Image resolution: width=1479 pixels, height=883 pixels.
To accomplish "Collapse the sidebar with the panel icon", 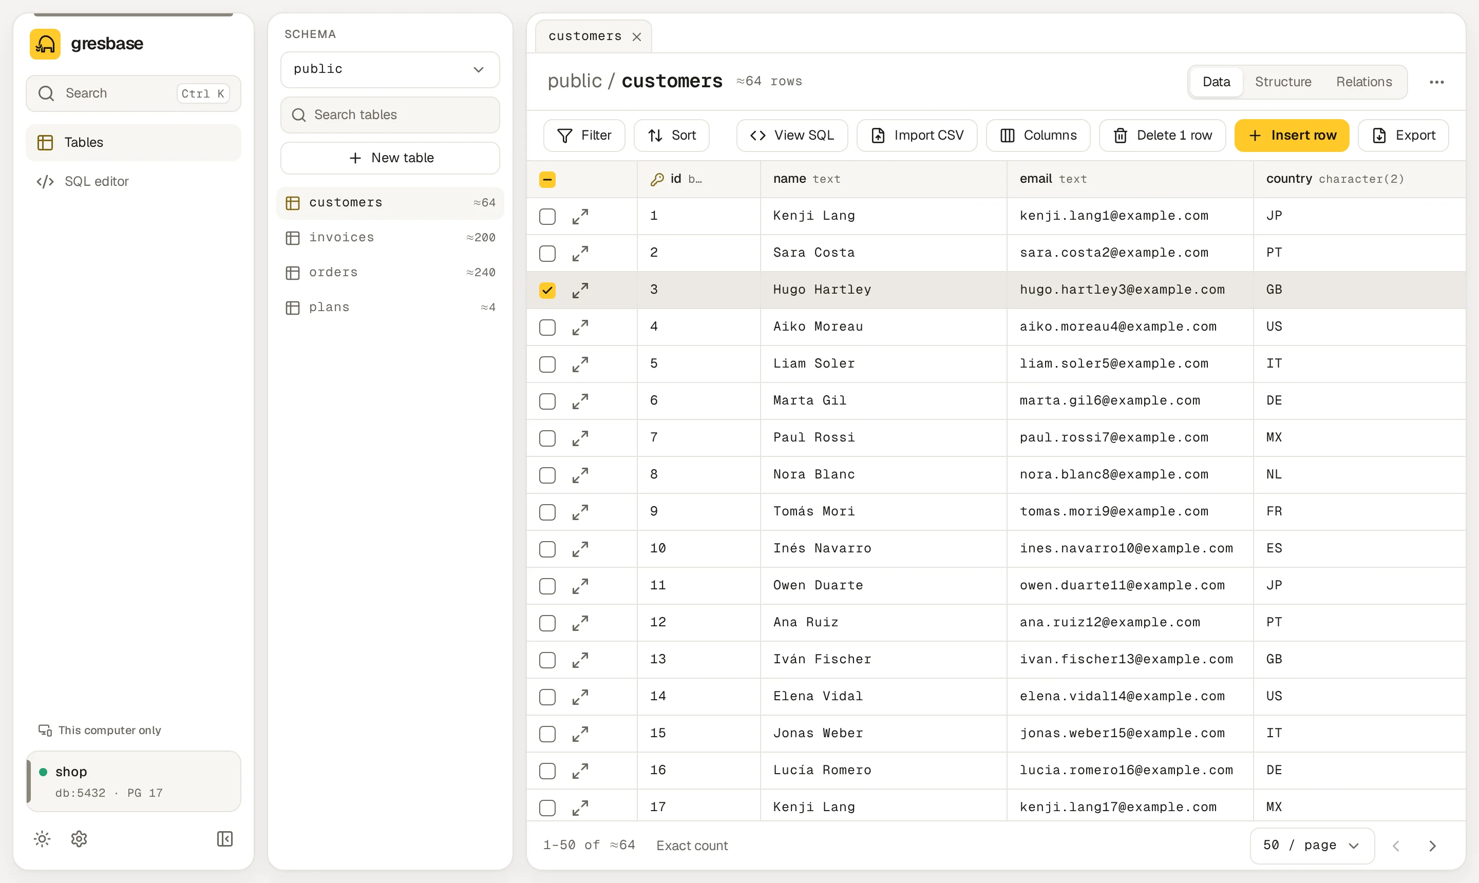I will pyautogui.click(x=225, y=839).
